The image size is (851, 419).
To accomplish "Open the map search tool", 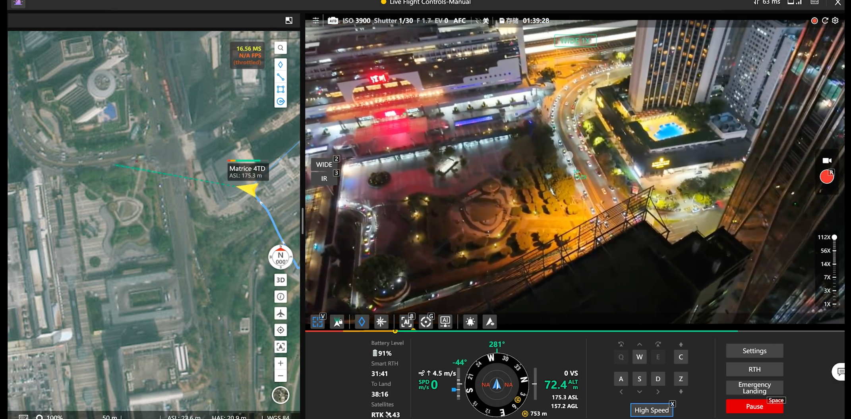I will click(280, 48).
